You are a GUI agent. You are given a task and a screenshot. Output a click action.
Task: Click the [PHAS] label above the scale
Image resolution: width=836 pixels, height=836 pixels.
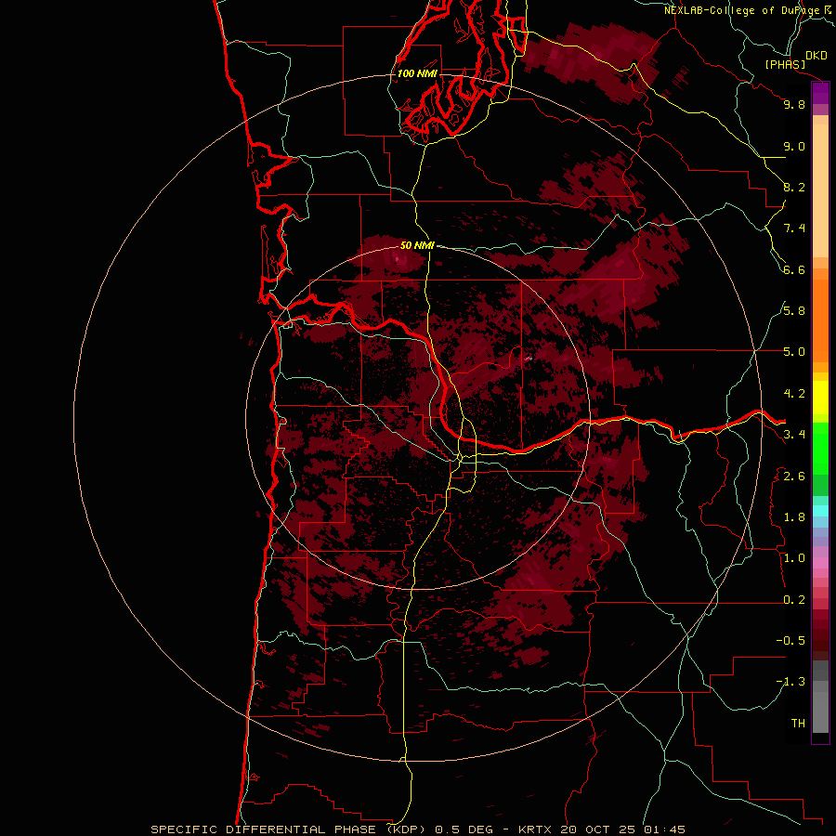pyautogui.click(x=785, y=64)
